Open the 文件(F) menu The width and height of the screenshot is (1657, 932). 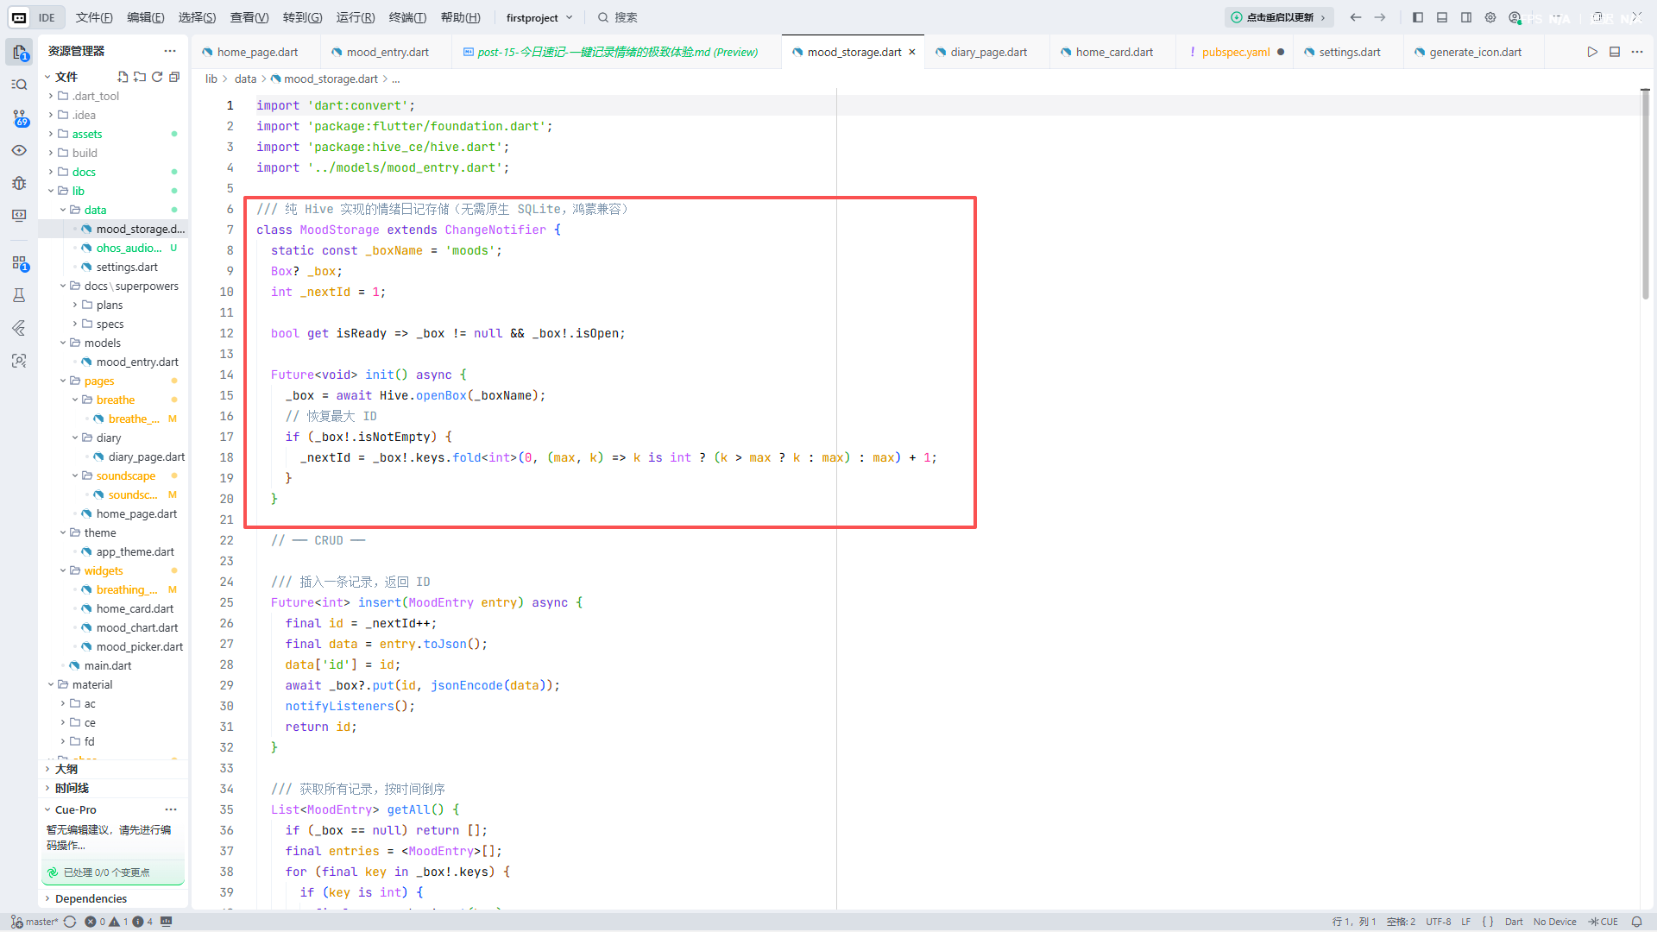pos(94,17)
